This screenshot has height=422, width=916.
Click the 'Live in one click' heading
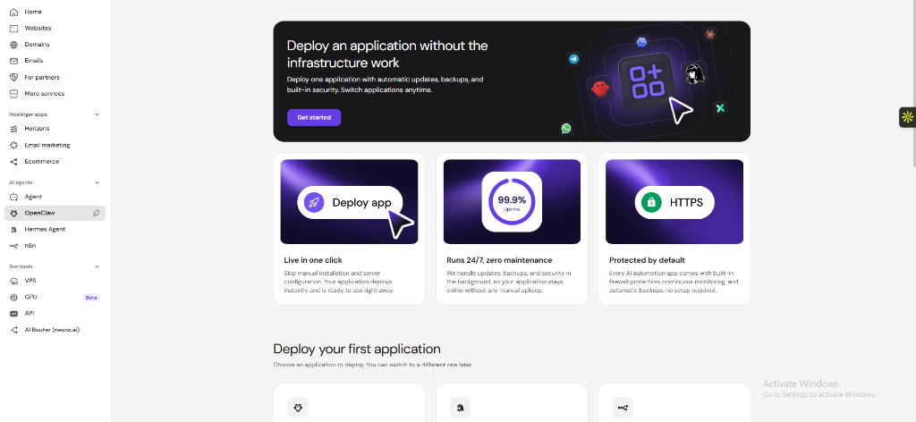(313, 260)
